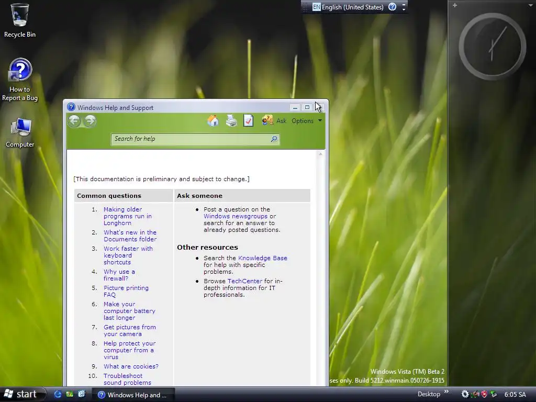
Task: Open Picture printing FAQ link
Action: [126, 291]
